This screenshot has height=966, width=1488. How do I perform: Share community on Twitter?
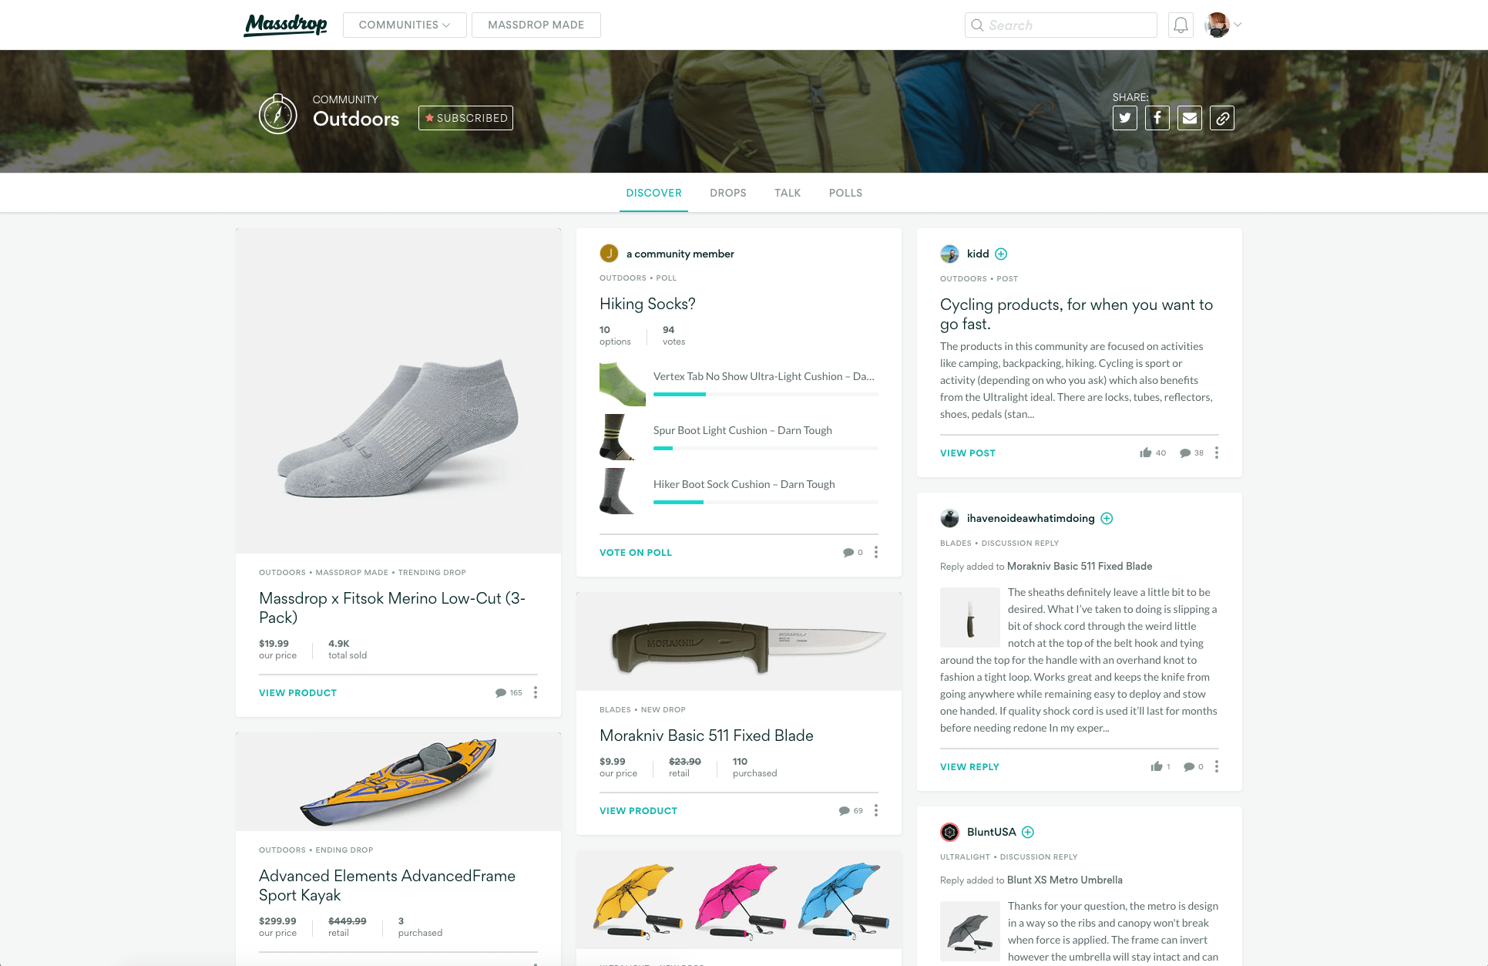click(x=1125, y=118)
